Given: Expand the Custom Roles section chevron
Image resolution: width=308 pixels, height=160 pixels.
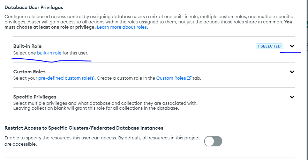Looking at the screenshot, I should pyautogui.click(x=292, y=72).
